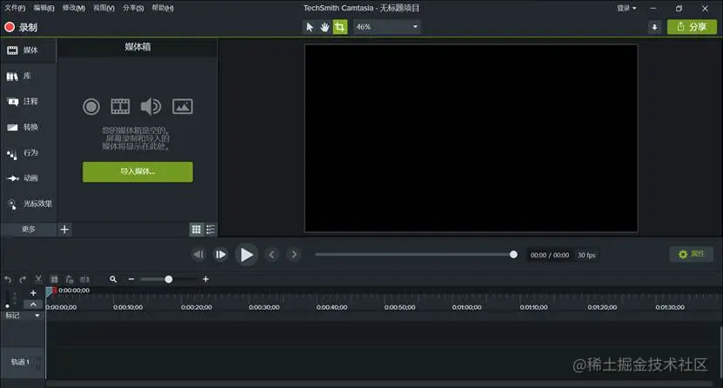Screen dimensions: 723x388
Task: Click the 0:00:30;00 mark on timeline ruler
Action: pos(264,307)
